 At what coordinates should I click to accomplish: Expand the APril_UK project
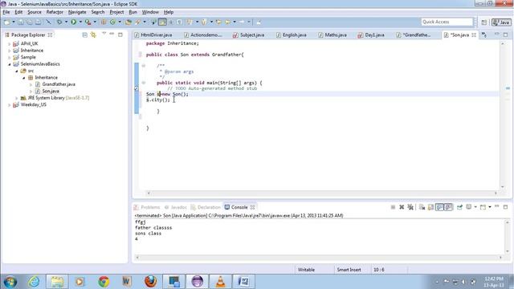pos(9,43)
